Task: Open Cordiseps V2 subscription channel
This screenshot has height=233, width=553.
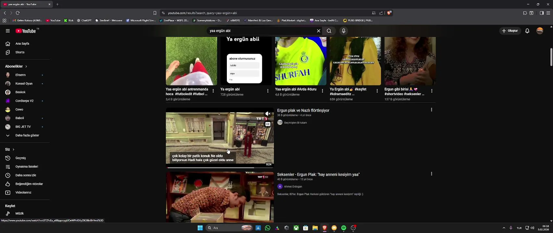Action: (x=25, y=101)
